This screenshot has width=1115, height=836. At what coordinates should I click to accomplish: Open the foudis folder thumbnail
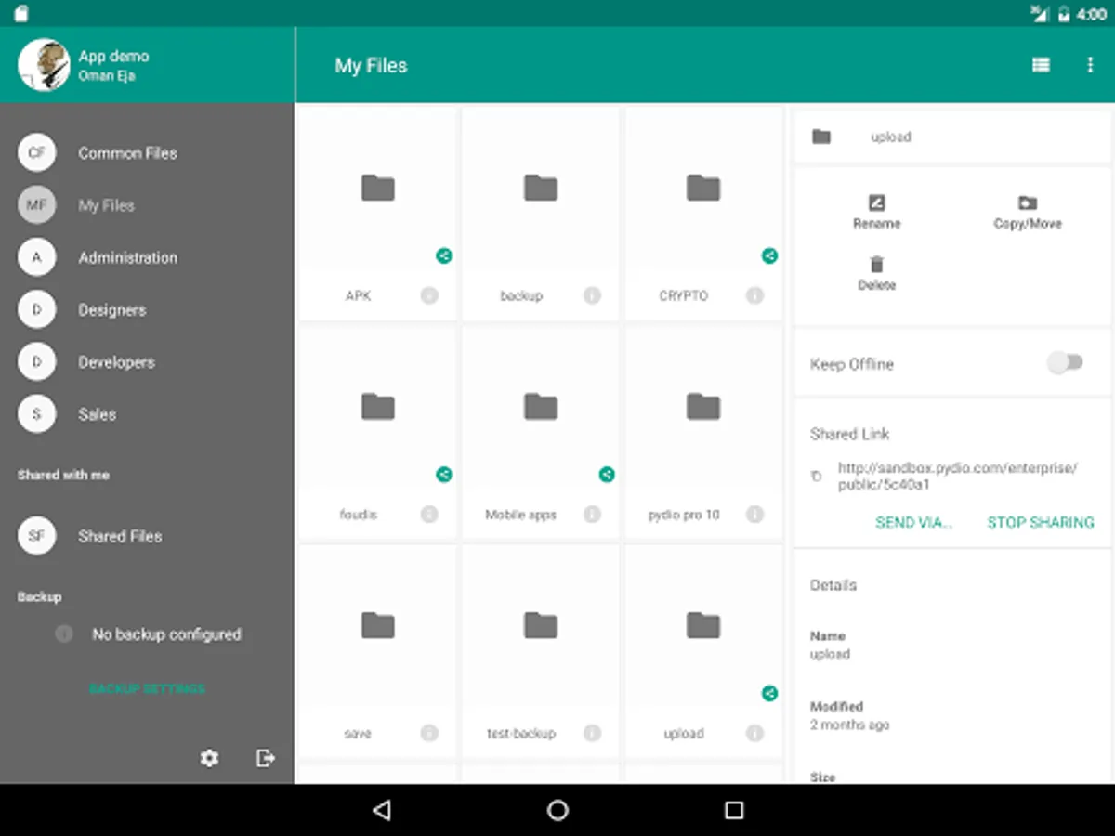pyautogui.click(x=377, y=407)
